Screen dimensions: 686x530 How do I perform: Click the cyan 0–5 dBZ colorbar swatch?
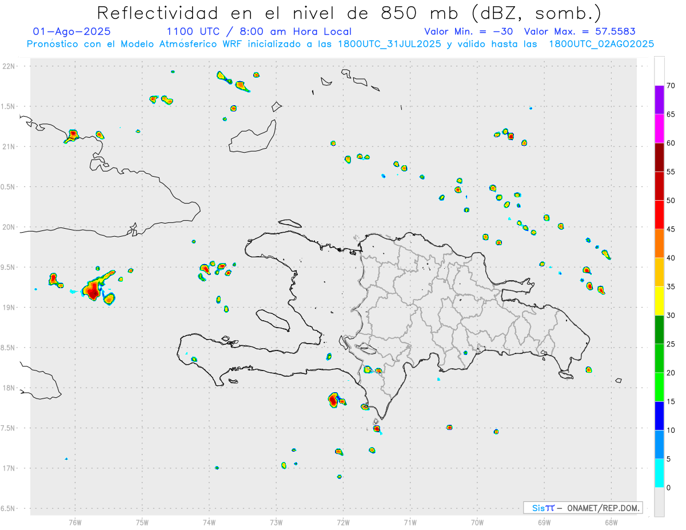click(x=659, y=473)
